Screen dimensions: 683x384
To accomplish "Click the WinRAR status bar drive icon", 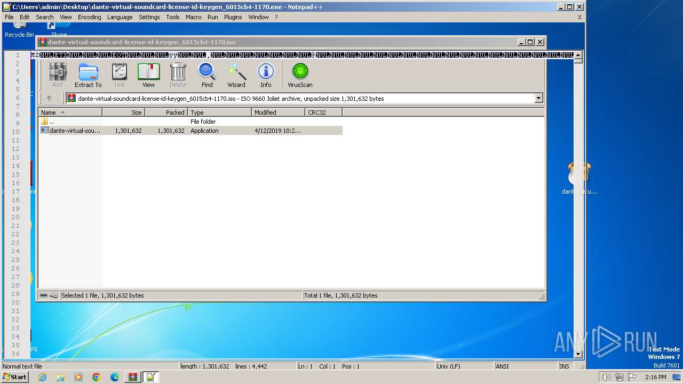I will [44, 295].
